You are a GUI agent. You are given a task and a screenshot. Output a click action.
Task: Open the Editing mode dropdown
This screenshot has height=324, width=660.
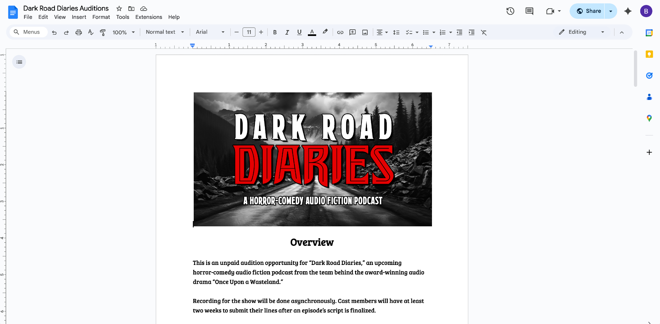click(x=581, y=32)
